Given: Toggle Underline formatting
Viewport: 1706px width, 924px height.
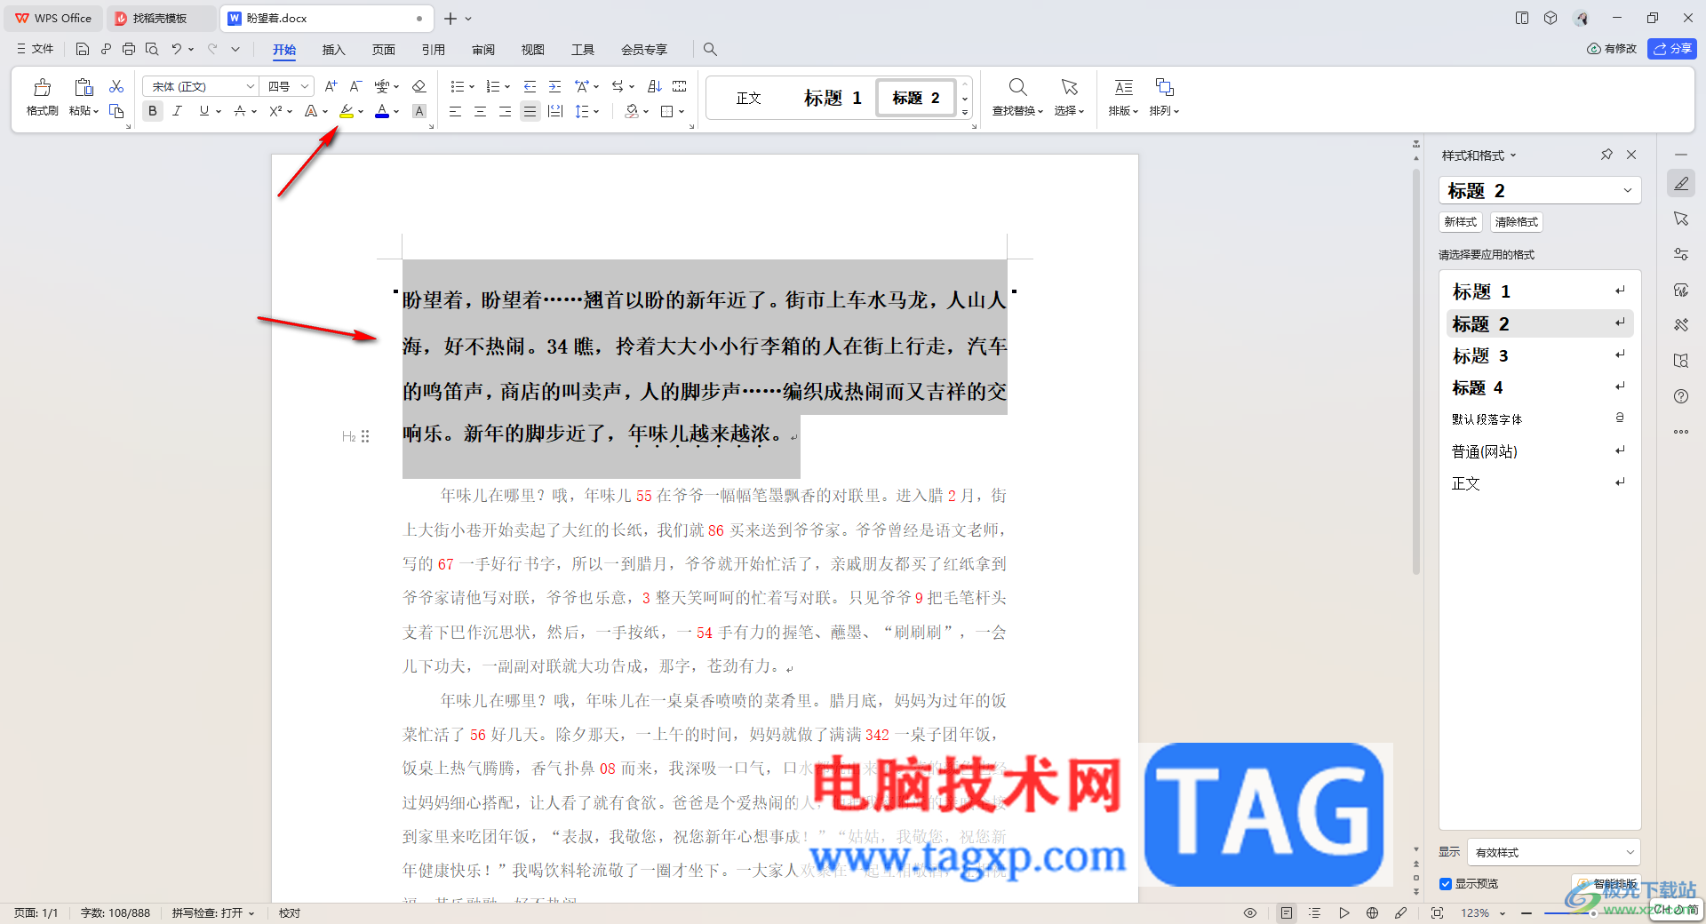Looking at the screenshot, I should tap(204, 111).
